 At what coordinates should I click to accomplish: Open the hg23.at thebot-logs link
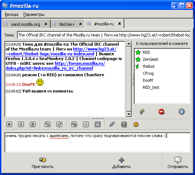pos(50,54)
